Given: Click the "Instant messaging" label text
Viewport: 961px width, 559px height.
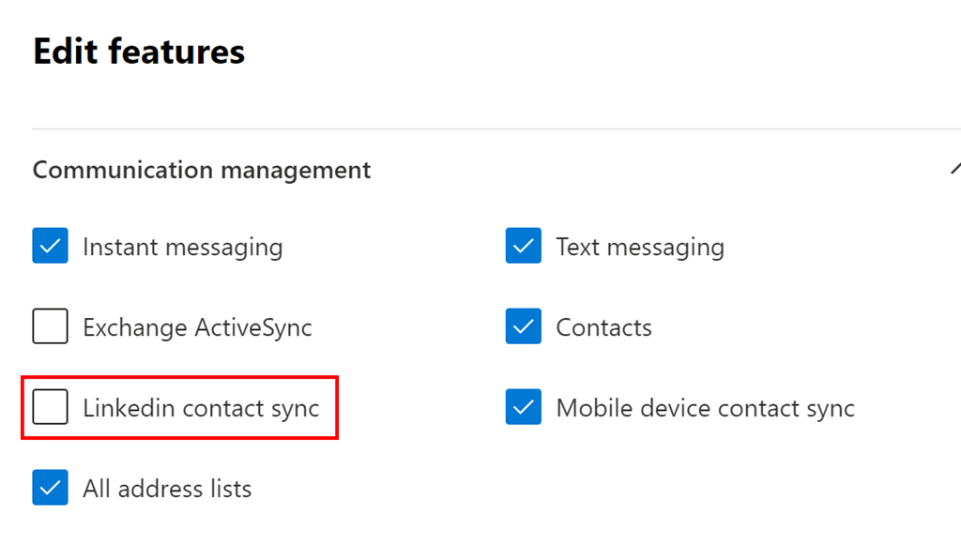Looking at the screenshot, I should pos(182,248).
